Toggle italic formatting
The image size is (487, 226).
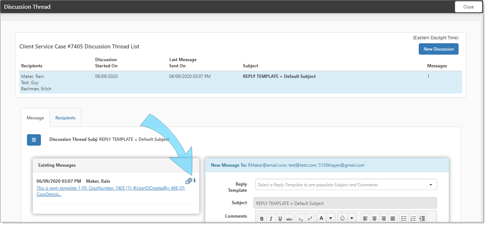click(271, 218)
